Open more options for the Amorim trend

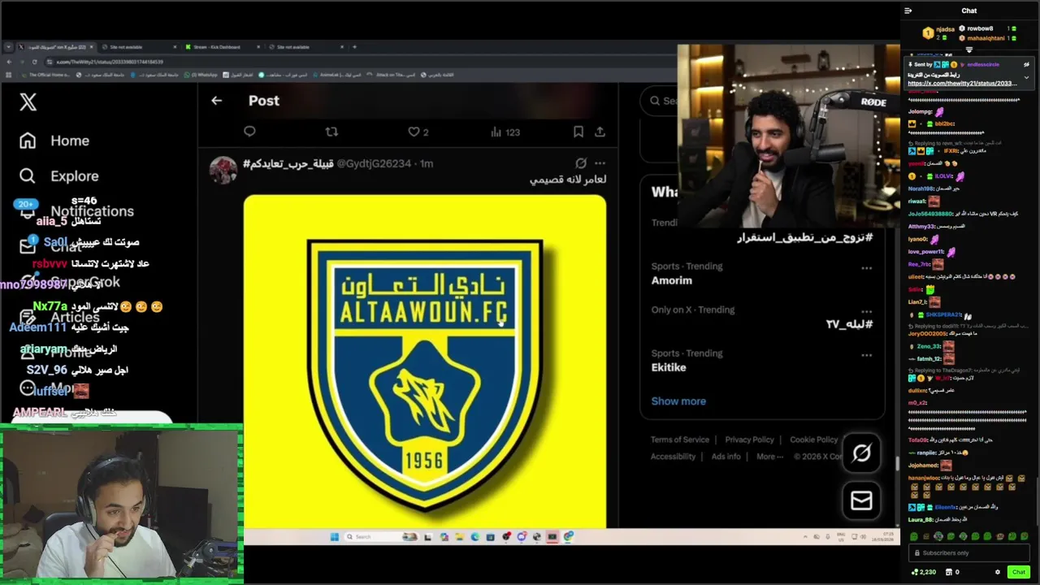(866, 268)
